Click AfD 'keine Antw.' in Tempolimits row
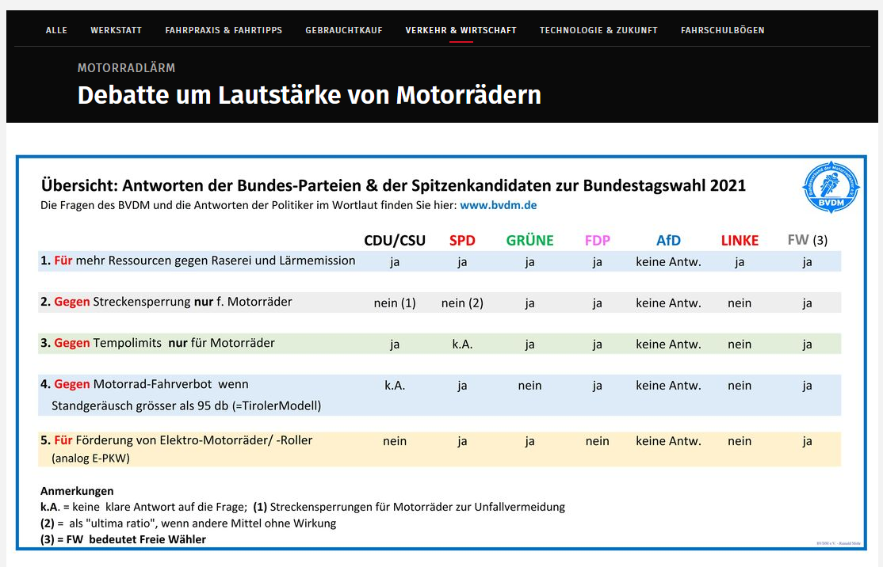The image size is (883, 567). (x=668, y=344)
